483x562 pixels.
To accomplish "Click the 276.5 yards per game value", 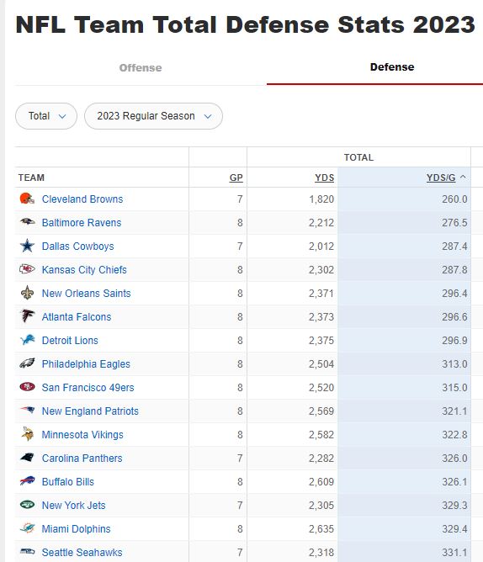I will 454,223.
